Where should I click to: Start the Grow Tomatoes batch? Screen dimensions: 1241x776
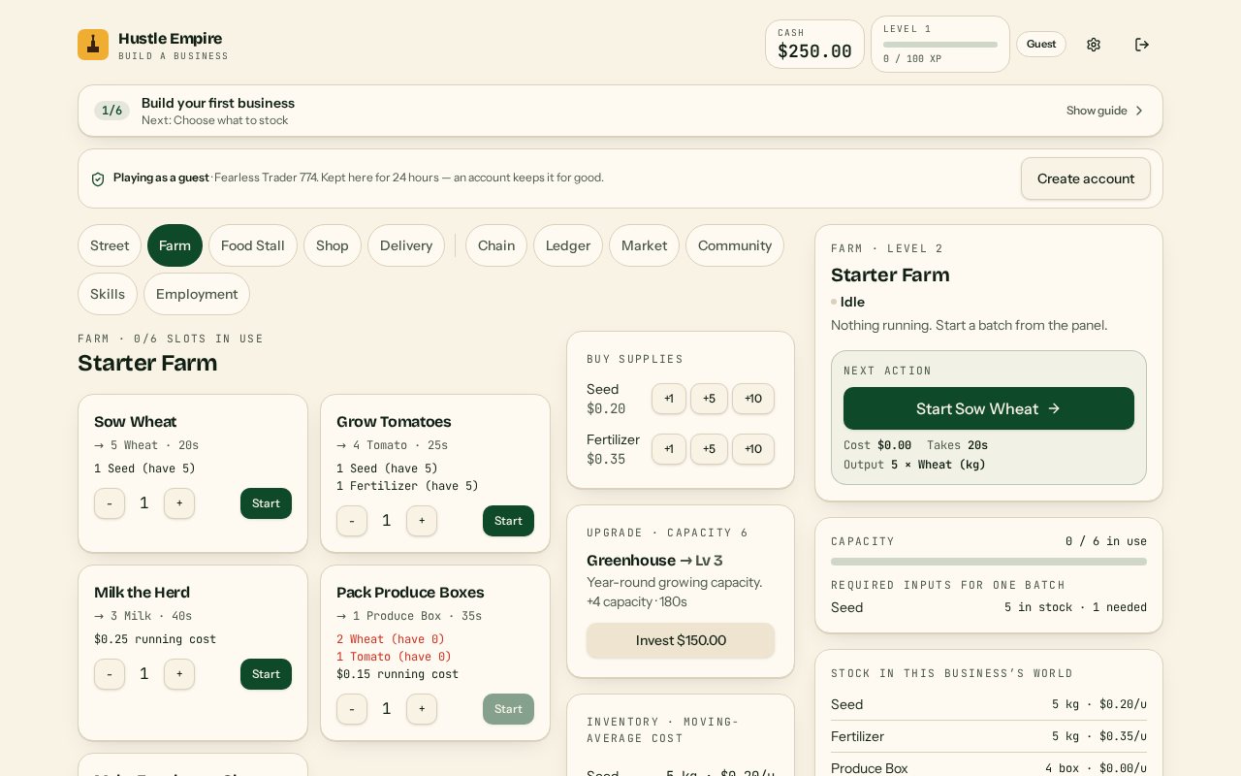click(x=508, y=521)
